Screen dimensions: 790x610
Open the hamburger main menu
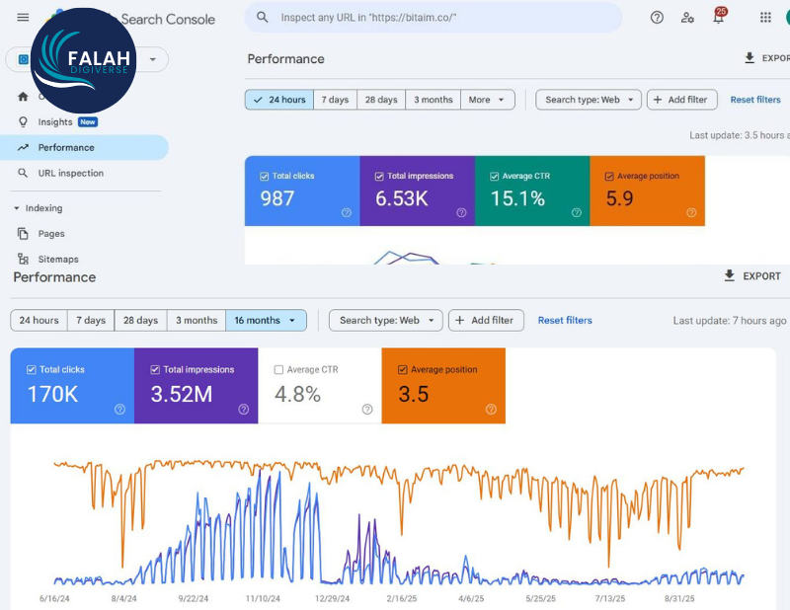[23, 18]
